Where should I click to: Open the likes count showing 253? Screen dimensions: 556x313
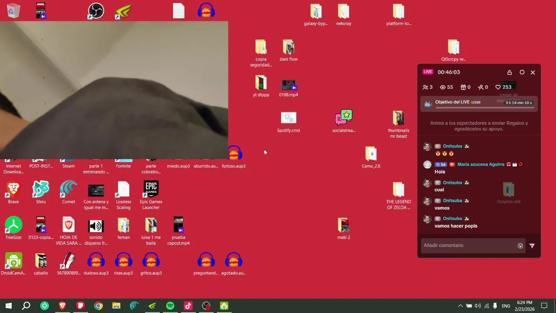click(503, 87)
